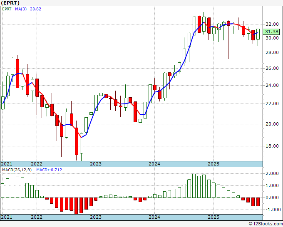Image resolution: width=283 pixels, height=227 pixels.
Task: Click the 2022 label on price chart axis
Action: click(x=37, y=164)
